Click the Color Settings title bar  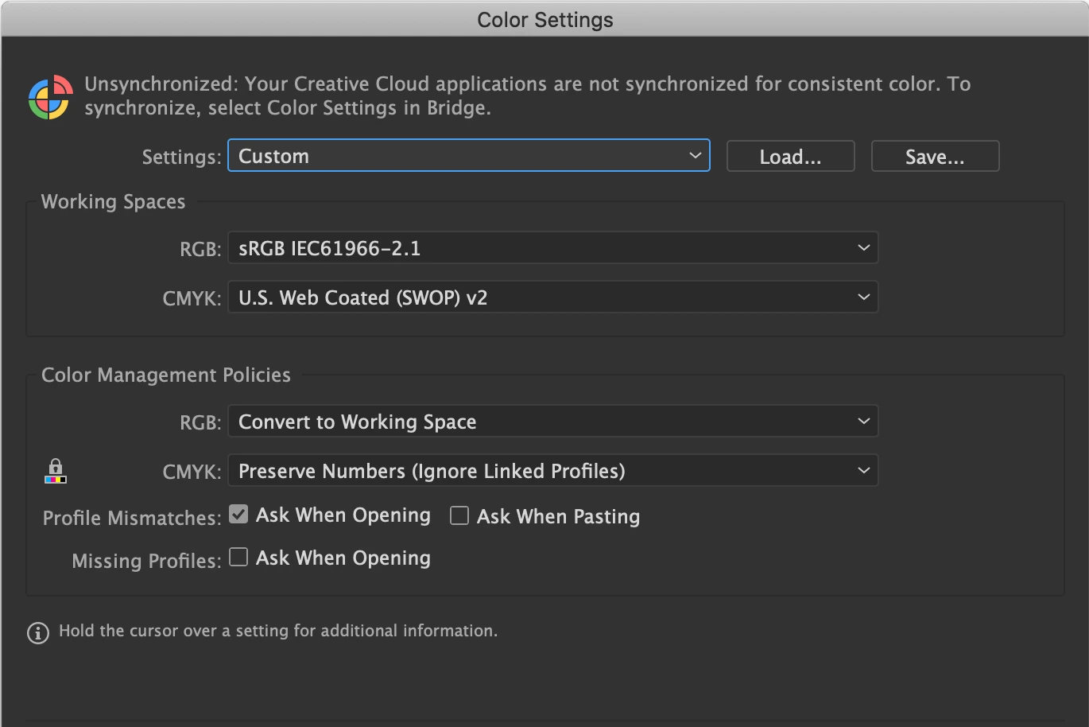[x=544, y=19]
